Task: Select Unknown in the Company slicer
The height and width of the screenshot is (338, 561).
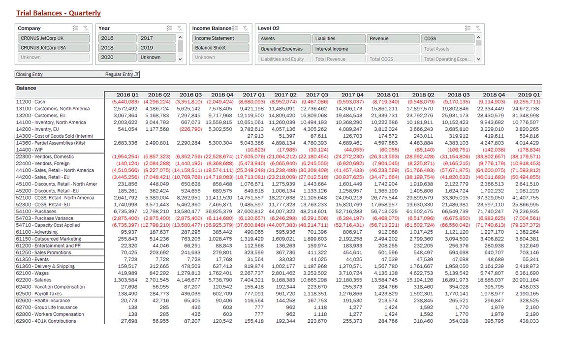Action: 54,57
